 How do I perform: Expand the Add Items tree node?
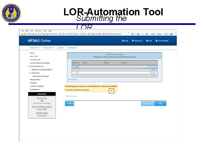point(30,73)
